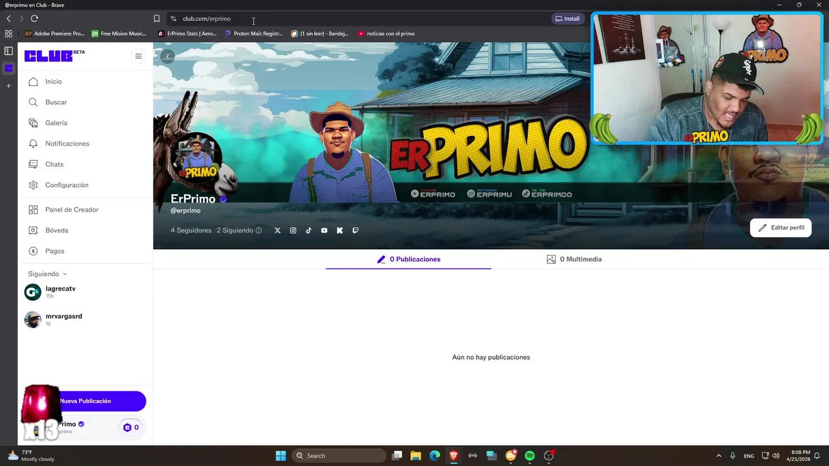Open the Twitch profile link
Image resolution: width=829 pixels, height=466 pixels.
click(x=355, y=230)
